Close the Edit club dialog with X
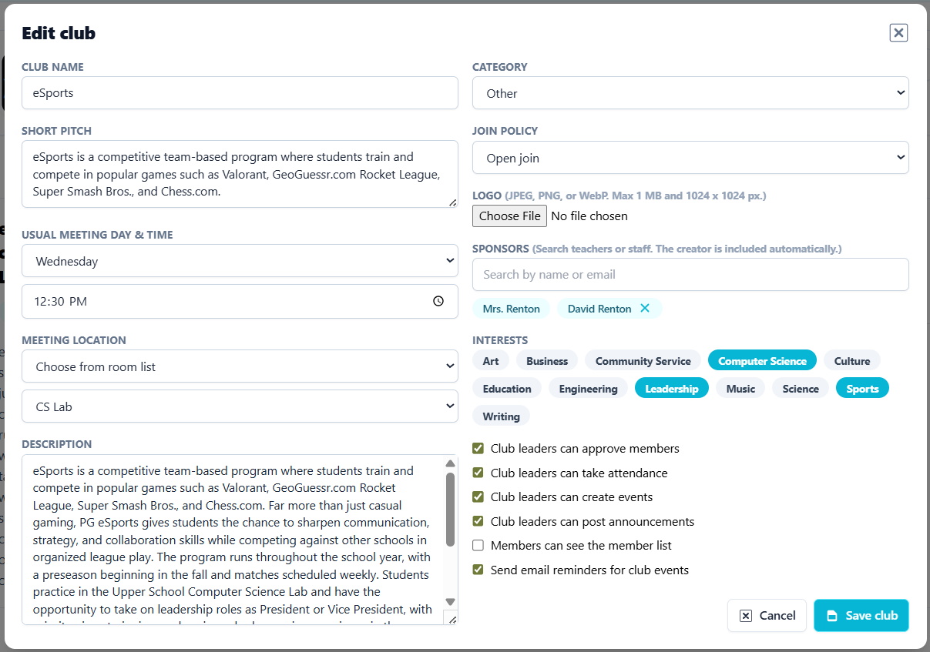This screenshot has width=930, height=652. point(898,32)
